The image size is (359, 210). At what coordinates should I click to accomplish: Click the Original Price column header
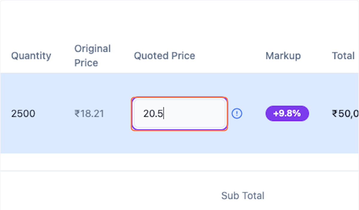[92, 56]
